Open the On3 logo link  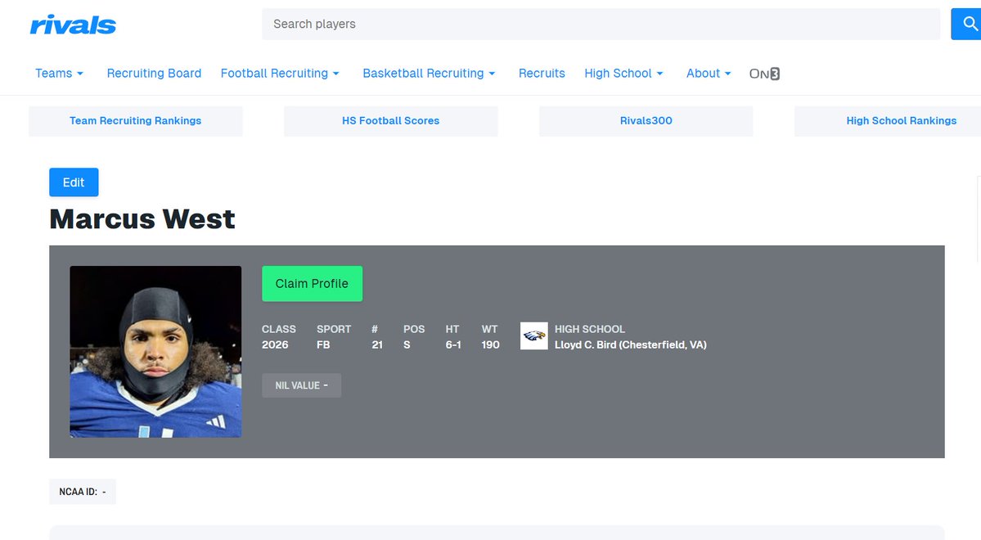[764, 74]
